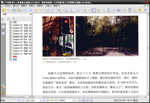Open the page number dropdown arrow
150x103 pixels.
click(x=41, y=101)
